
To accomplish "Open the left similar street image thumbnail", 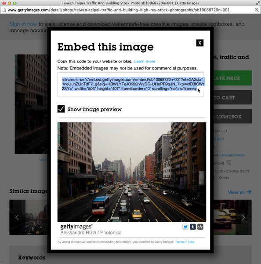I will pos(28,217).
